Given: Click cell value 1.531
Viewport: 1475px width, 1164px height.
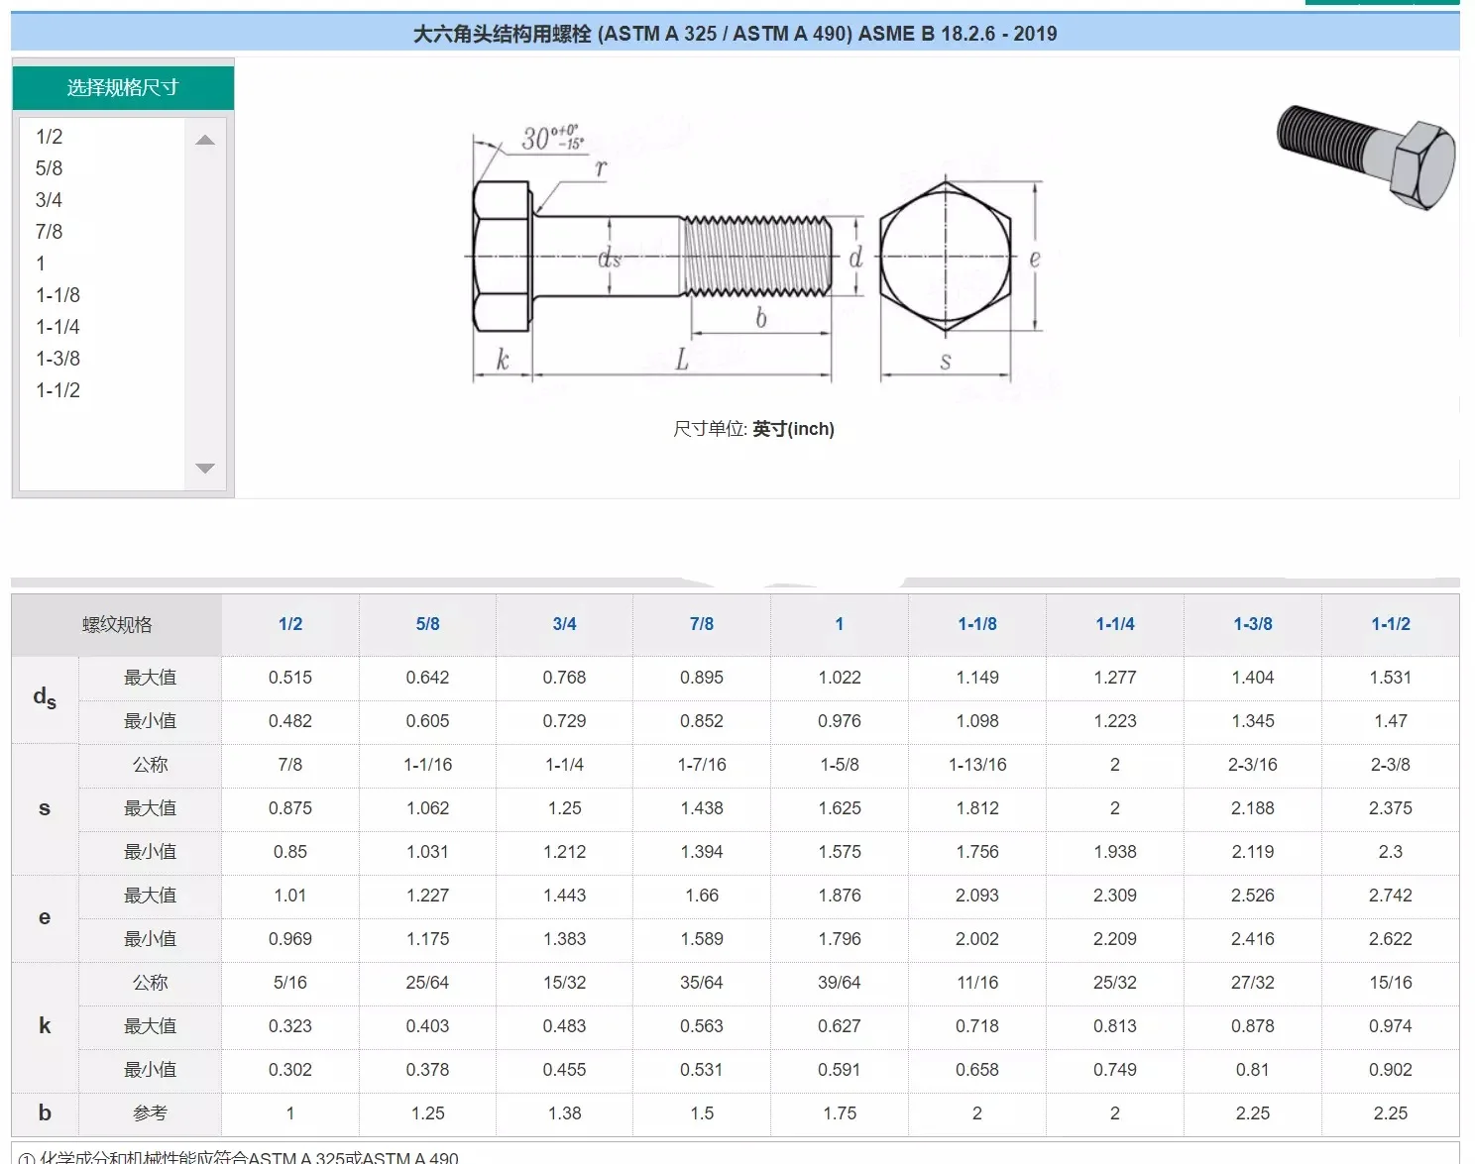Looking at the screenshot, I should 1391,678.
